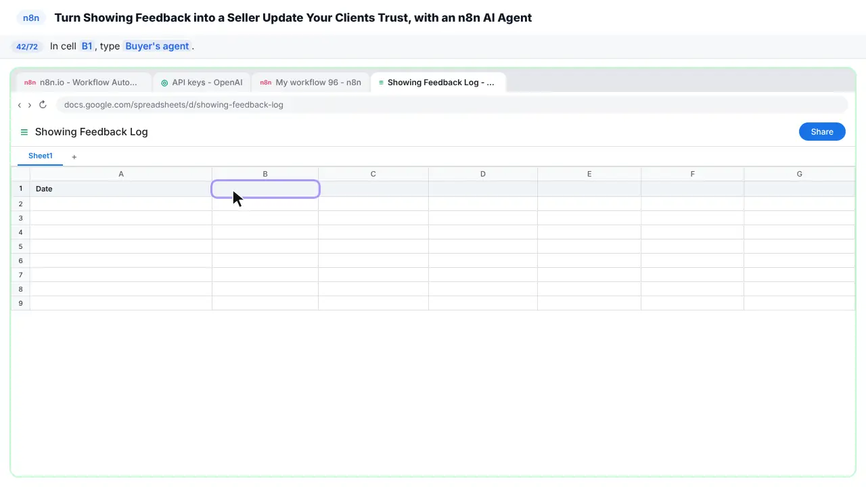Click the browser back arrow
This screenshot has width=866, height=487.
(20, 105)
